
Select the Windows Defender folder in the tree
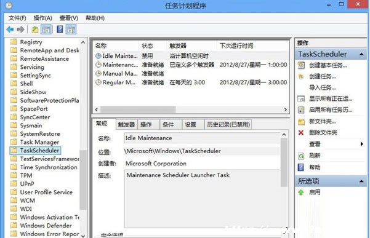tap(46, 226)
